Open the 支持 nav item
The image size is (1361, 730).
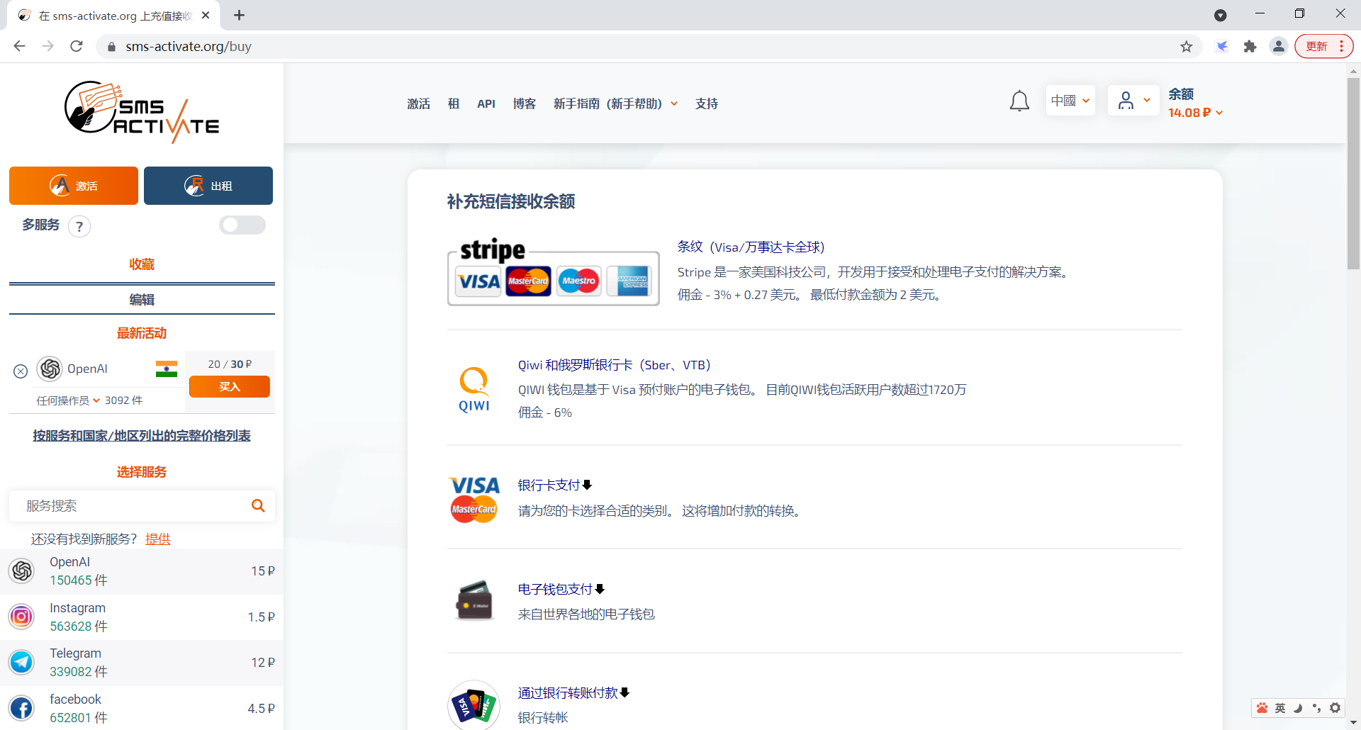pos(707,103)
